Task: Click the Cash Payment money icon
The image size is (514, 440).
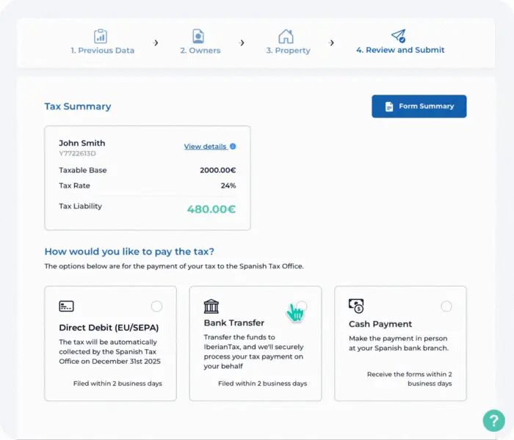Action: pyautogui.click(x=356, y=306)
